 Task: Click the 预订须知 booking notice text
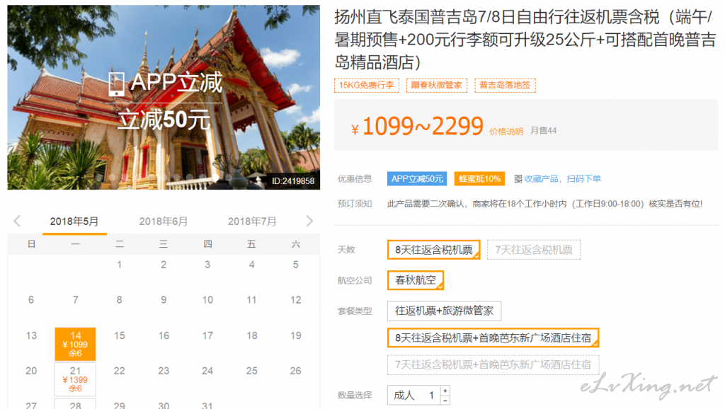[x=355, y=204]
